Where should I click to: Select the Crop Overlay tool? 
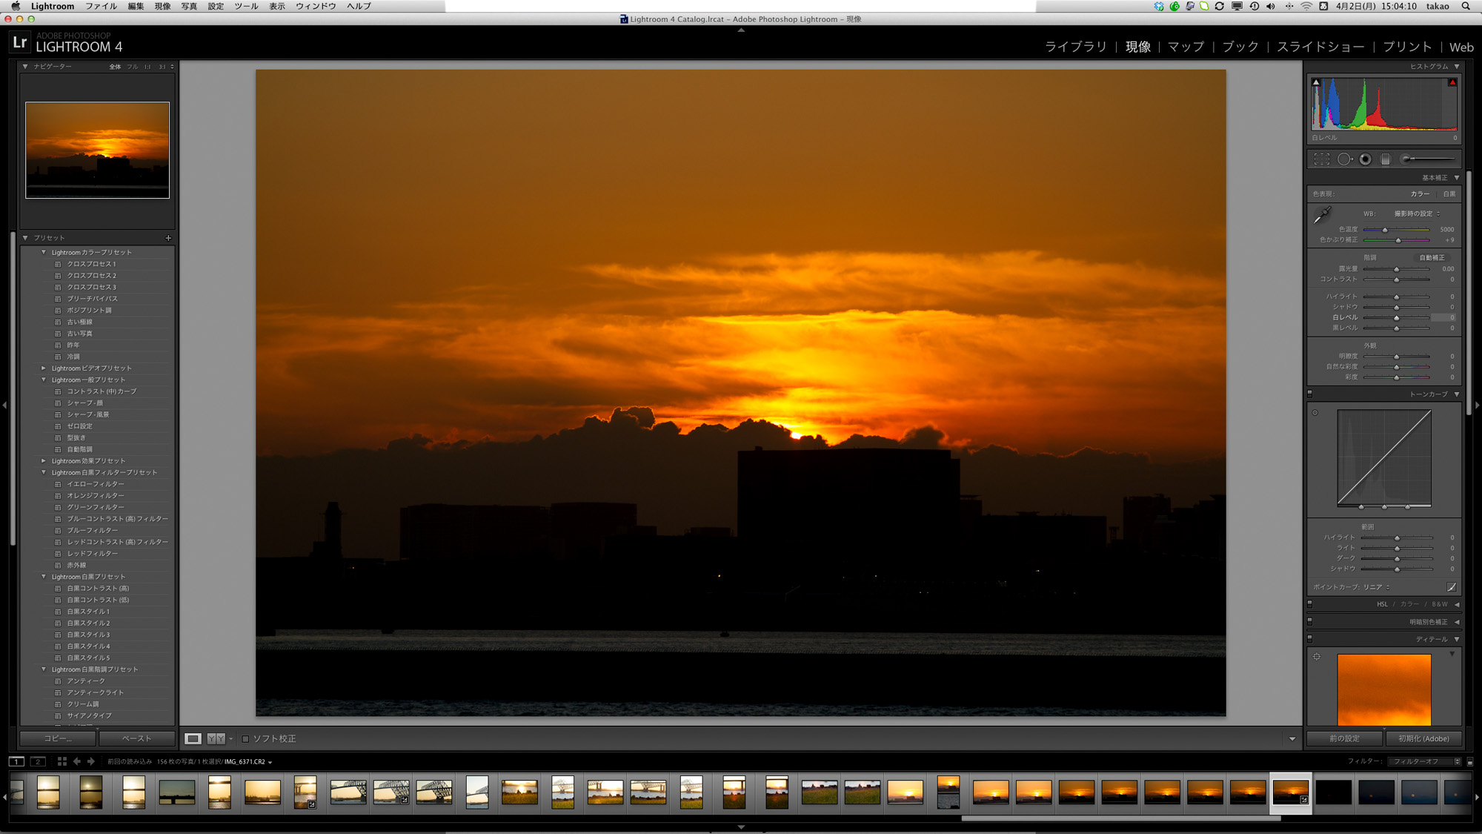(x=1321, y=159)
